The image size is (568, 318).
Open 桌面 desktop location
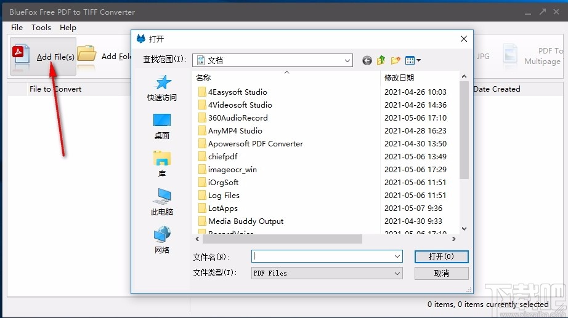[x=162, y=127]
